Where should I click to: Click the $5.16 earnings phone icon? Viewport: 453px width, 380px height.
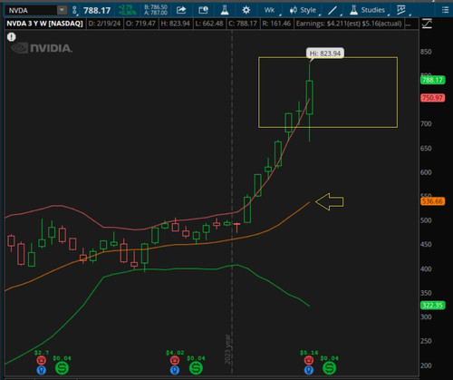tap(309, 360)
